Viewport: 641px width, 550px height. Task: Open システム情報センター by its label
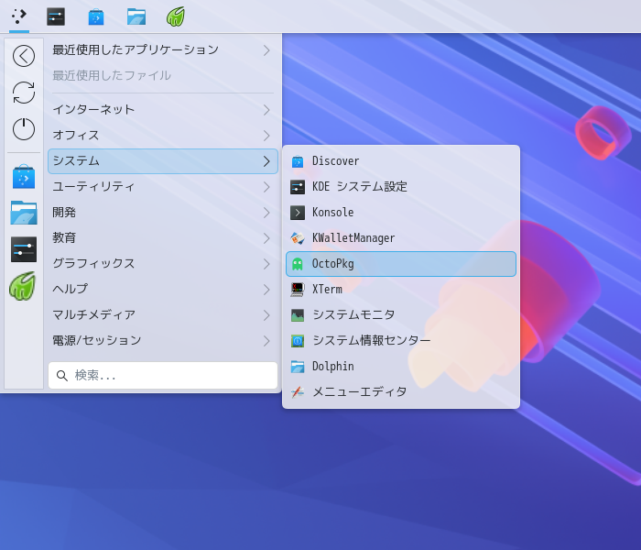[x=371, y=340]
